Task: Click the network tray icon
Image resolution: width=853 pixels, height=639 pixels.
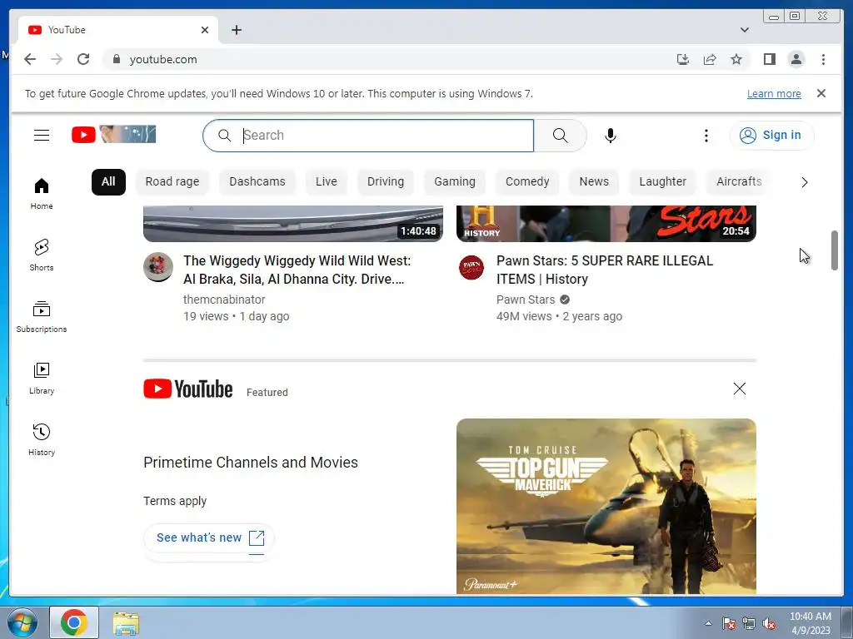Action: coord(749,623)
